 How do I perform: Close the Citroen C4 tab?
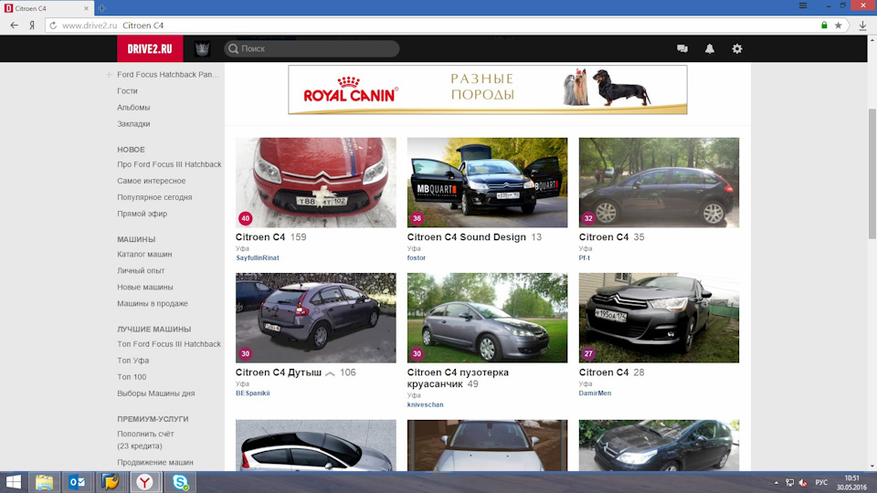click(86, 8)
